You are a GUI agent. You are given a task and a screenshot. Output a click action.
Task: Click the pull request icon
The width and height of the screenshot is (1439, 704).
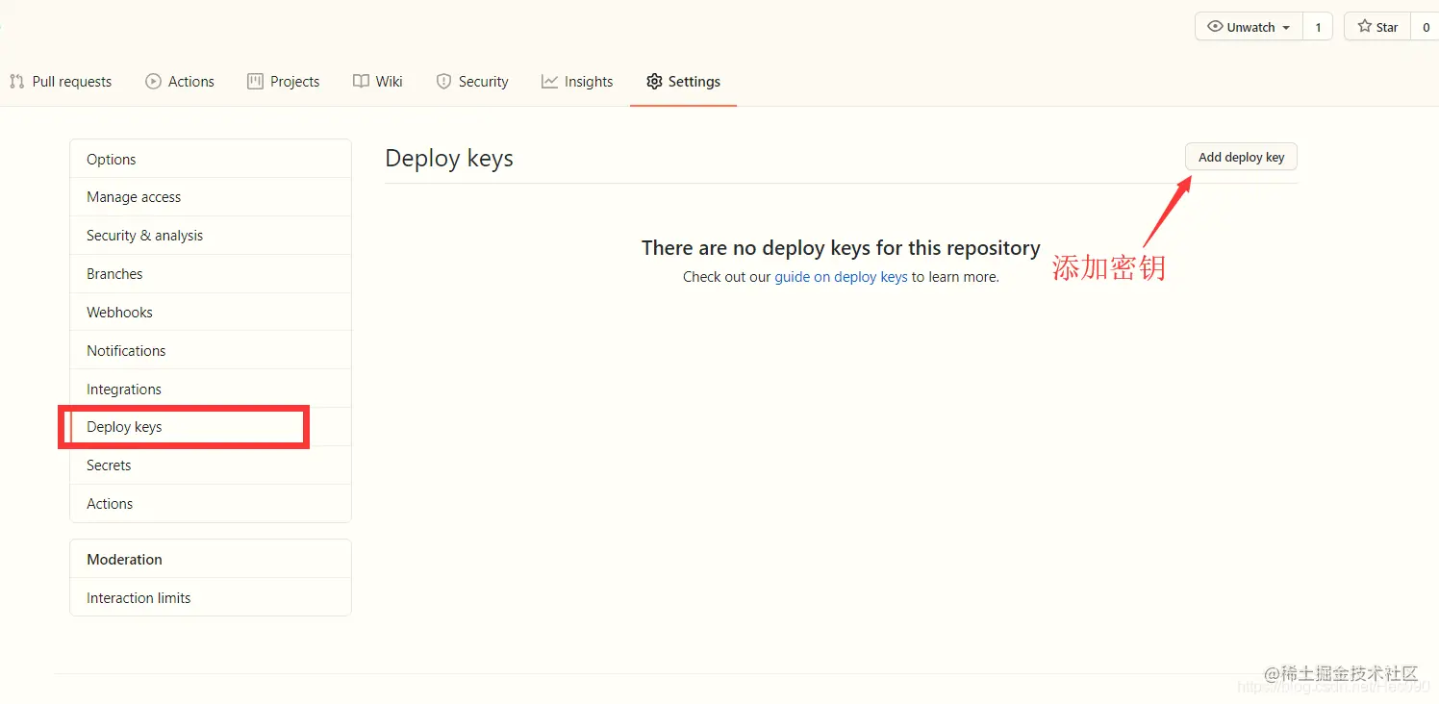tap(16, 82)
